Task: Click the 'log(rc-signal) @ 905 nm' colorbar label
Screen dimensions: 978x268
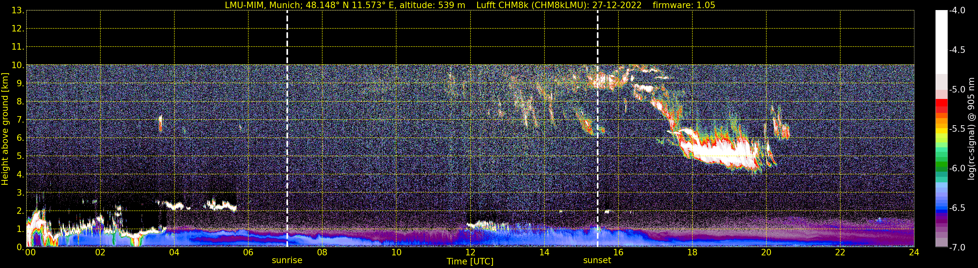Action: coord(971,129)
